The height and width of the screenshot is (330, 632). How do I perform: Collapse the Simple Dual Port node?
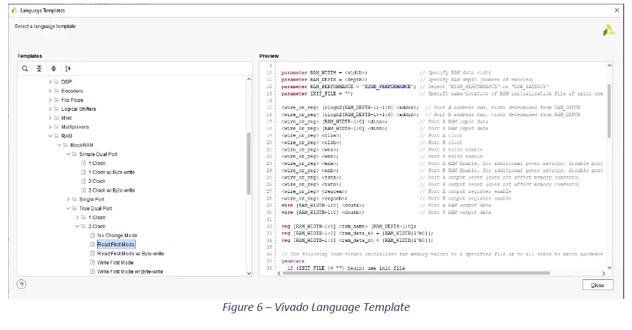click(68, 154)
